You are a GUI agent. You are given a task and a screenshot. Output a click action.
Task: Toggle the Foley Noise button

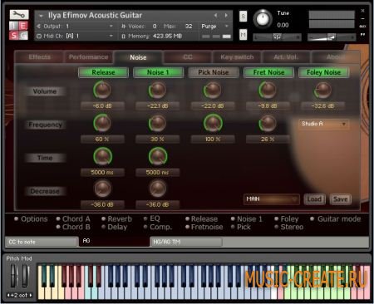(x=323, y=72)
